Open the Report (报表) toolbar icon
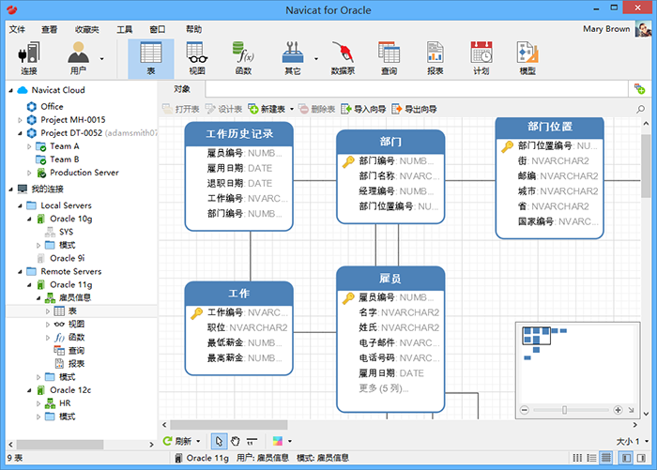 (435, 58)
